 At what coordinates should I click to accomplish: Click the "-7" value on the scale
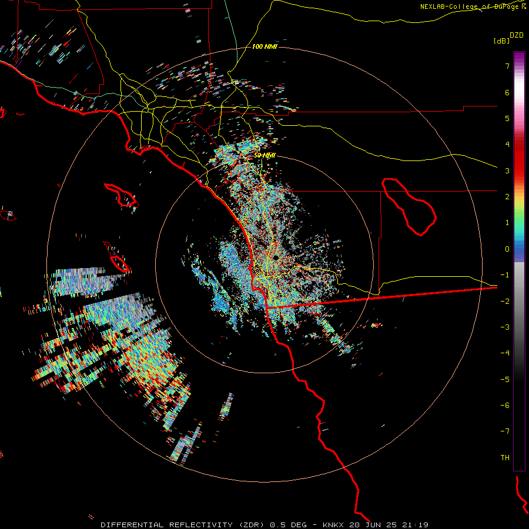pyautogui.click(x=505, y=431)
